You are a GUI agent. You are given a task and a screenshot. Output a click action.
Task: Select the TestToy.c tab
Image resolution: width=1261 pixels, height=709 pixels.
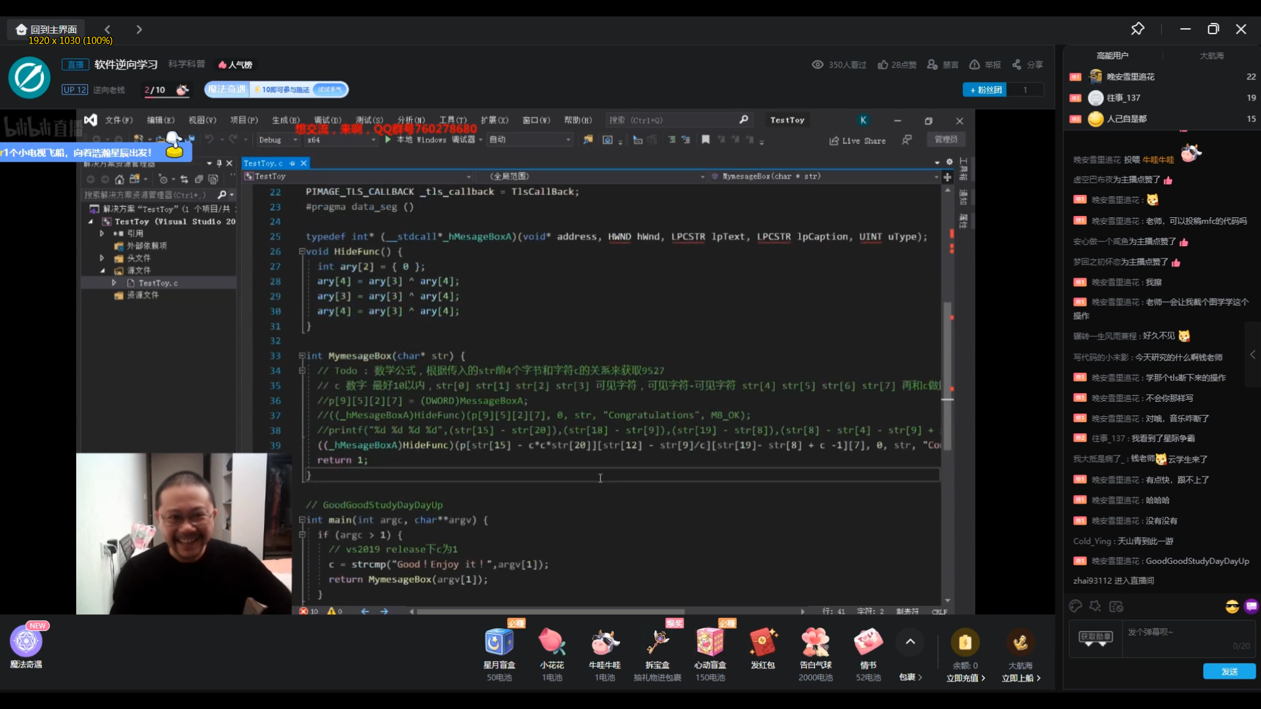click(x=263, y=163)
